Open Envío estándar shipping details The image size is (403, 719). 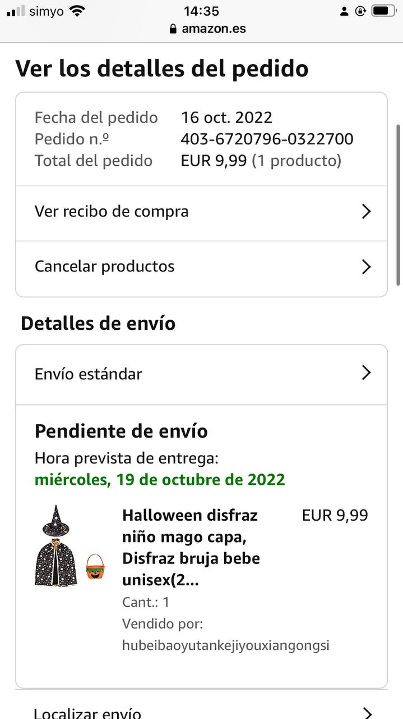pyautogui.click(x=89, y=374)
